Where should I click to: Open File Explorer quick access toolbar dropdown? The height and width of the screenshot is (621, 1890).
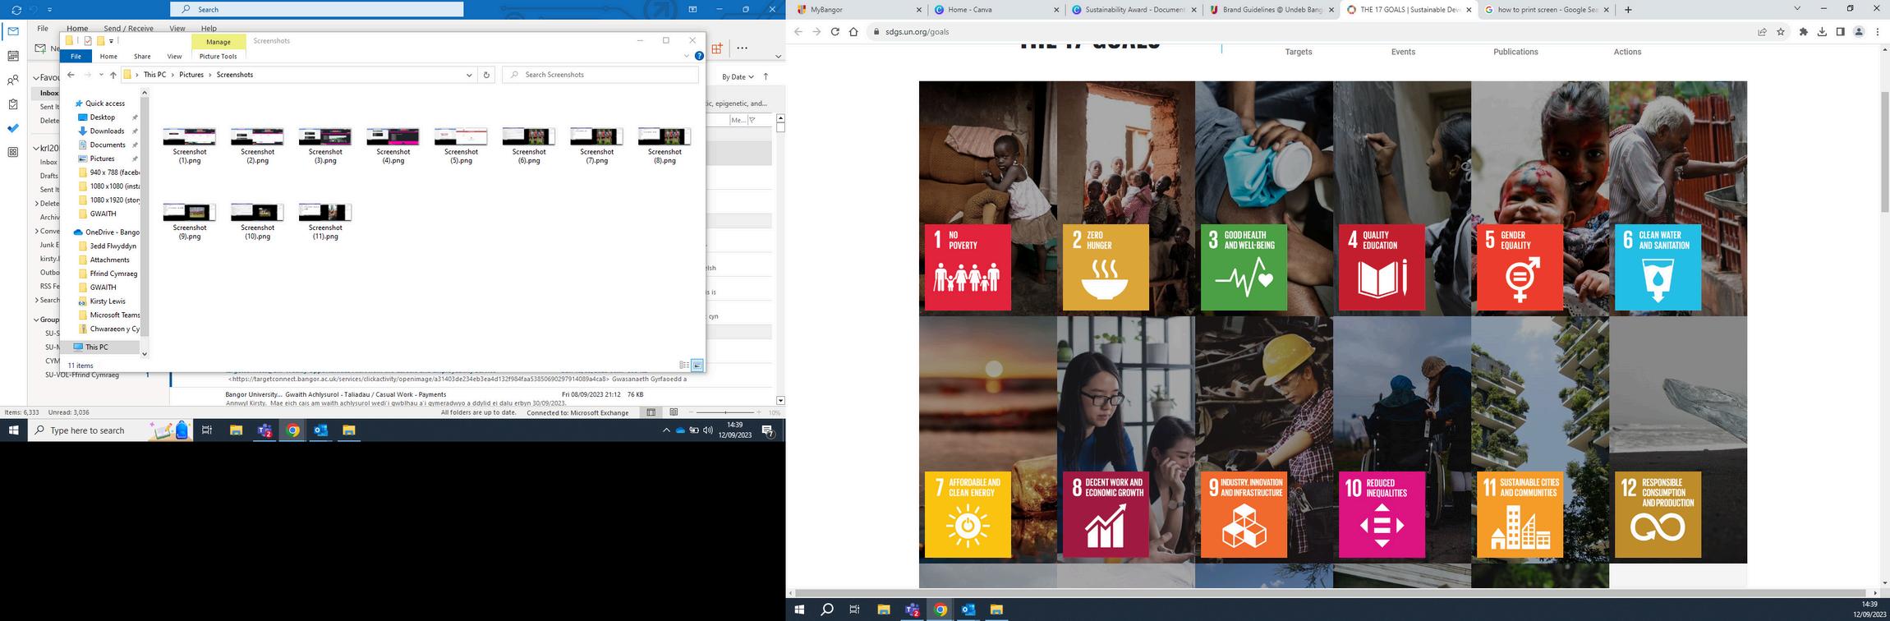click(x=111, y=41)
